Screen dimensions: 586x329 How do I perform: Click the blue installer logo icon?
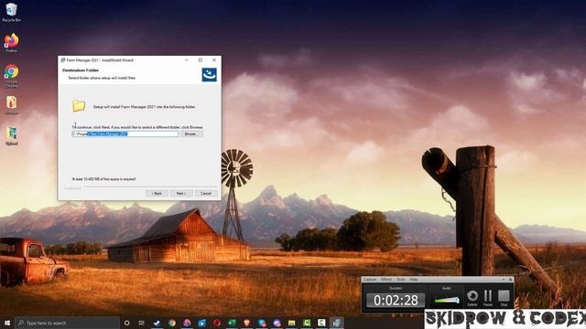click(210, 75)
